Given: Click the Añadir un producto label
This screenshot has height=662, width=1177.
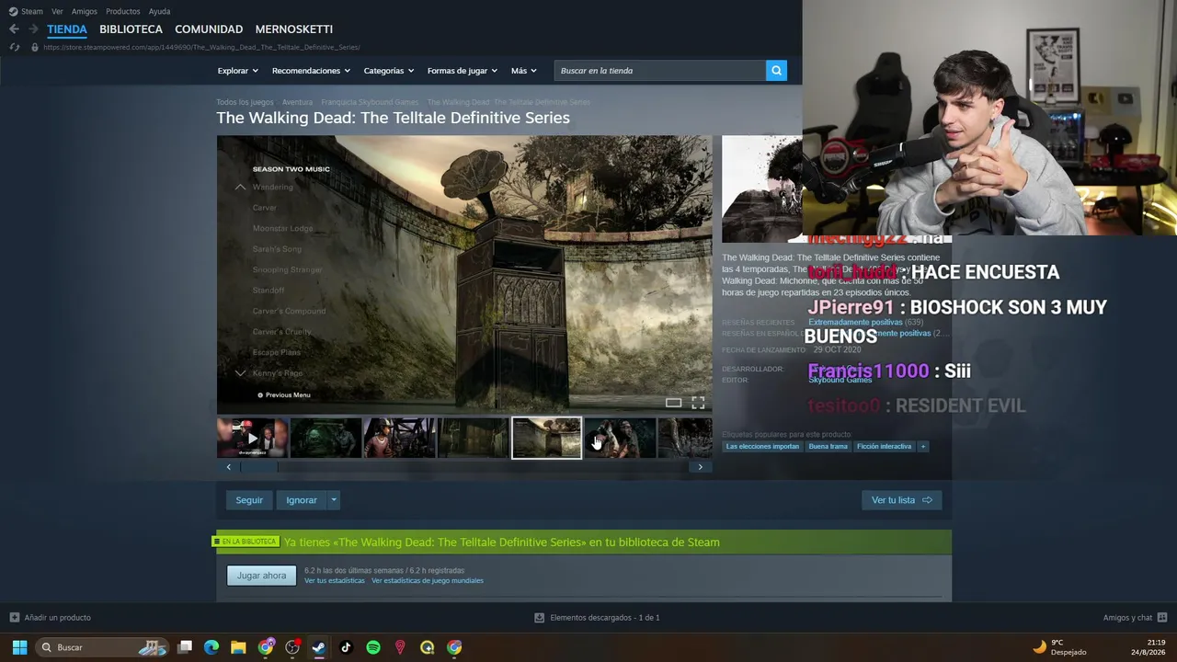Looking at the screenshot, I should click(58, 618).
